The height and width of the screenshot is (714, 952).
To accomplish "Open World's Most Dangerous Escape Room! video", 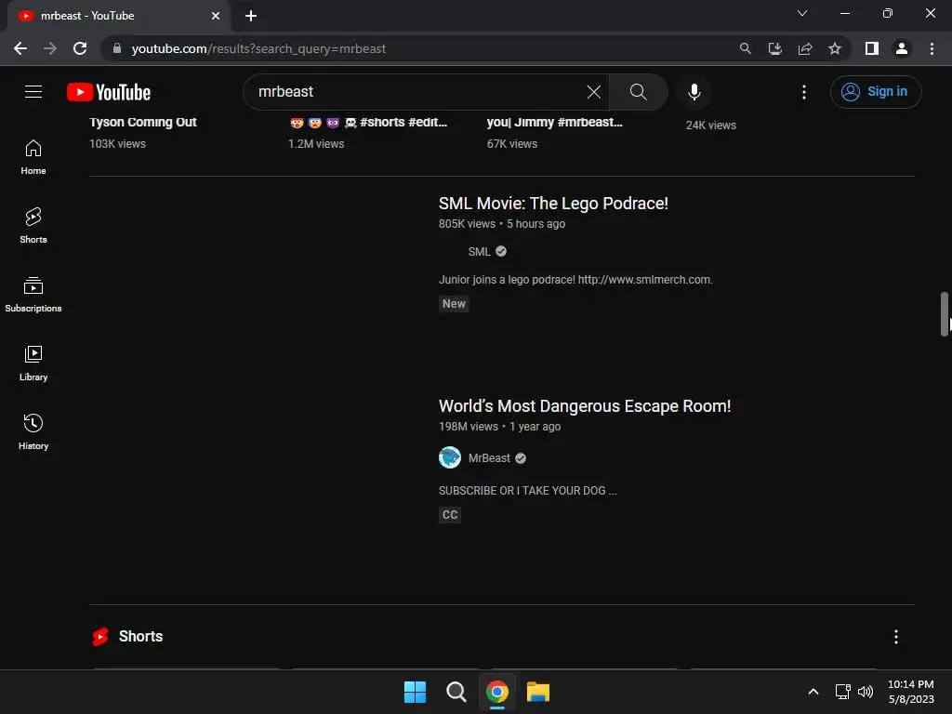I will pyautogui.click(x=585, y=406).
